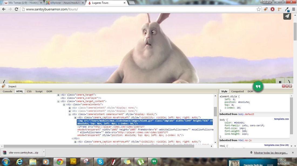Close the Lugares Tours browser tab

click(124, 3)
